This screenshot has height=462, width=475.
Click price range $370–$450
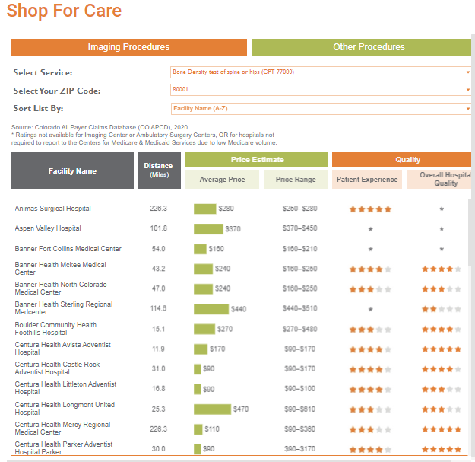tap(299, 228)
